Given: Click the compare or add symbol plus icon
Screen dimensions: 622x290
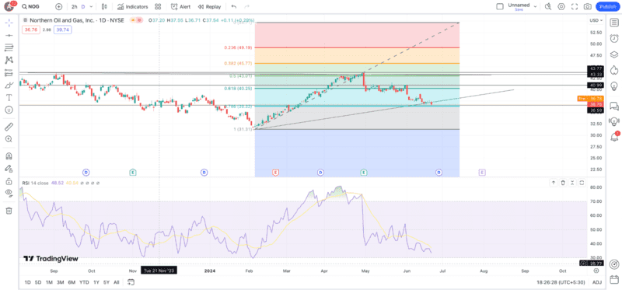Looking at the screenshot, I should (x=59, y=6).
